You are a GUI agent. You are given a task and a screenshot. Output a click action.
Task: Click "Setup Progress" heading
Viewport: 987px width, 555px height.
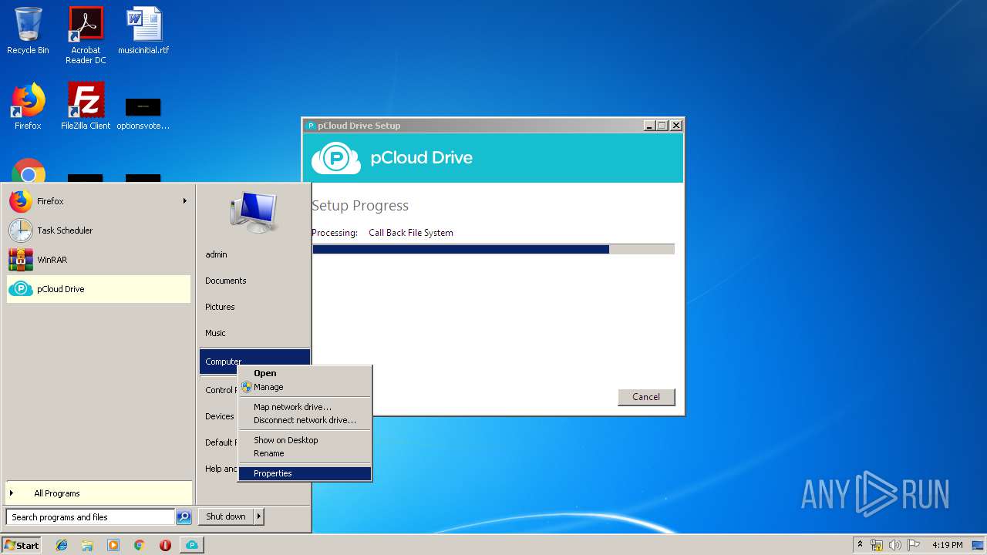tap(360, 206)
